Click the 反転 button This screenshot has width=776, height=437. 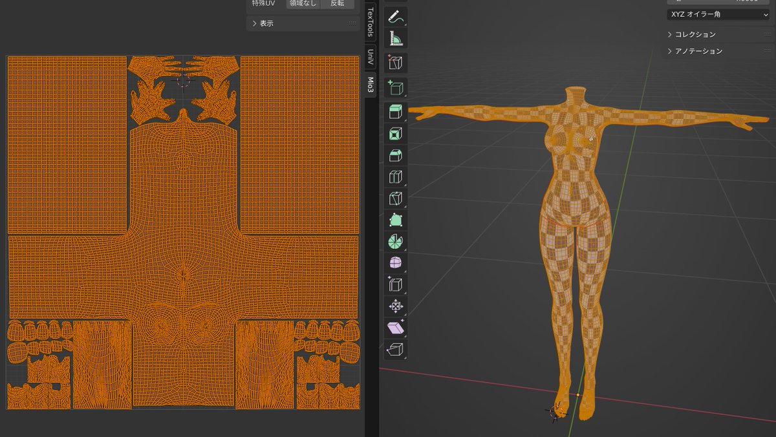click(338, 3)
